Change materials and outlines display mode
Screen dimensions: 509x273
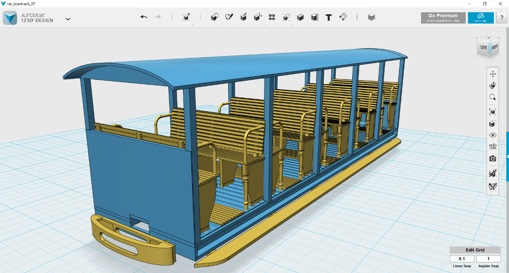[493, 124]
